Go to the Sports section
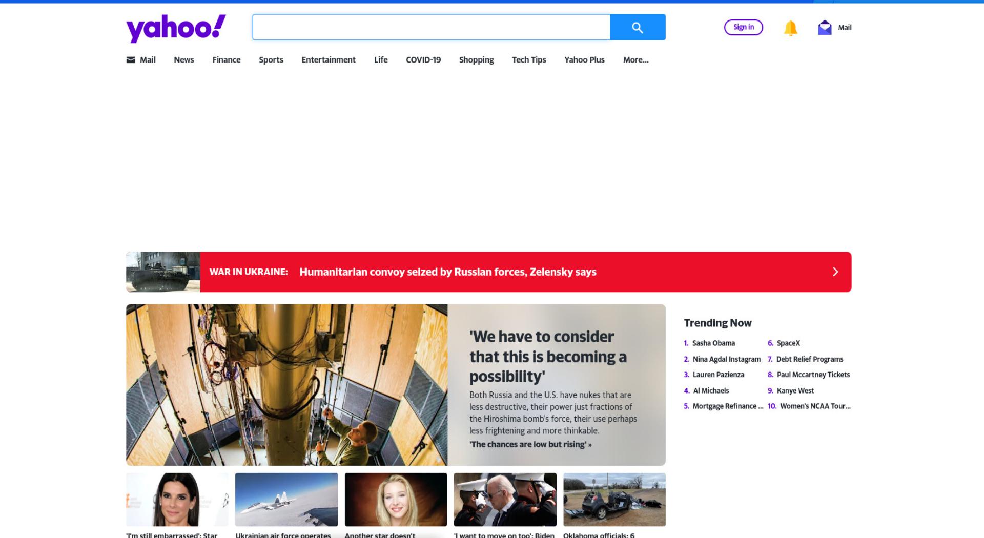Viewport: 984px width, 538px height. (x=271, y=59)
